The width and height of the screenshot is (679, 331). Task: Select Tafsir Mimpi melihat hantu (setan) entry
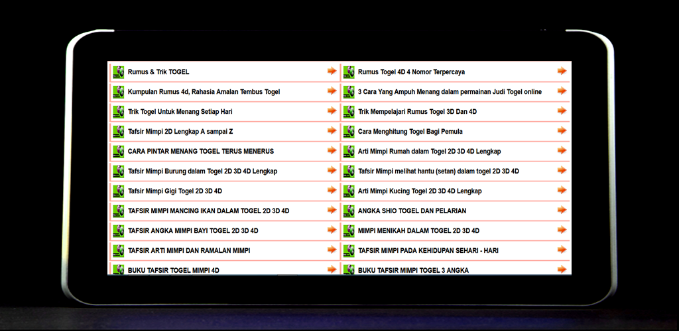pos(438,171)
